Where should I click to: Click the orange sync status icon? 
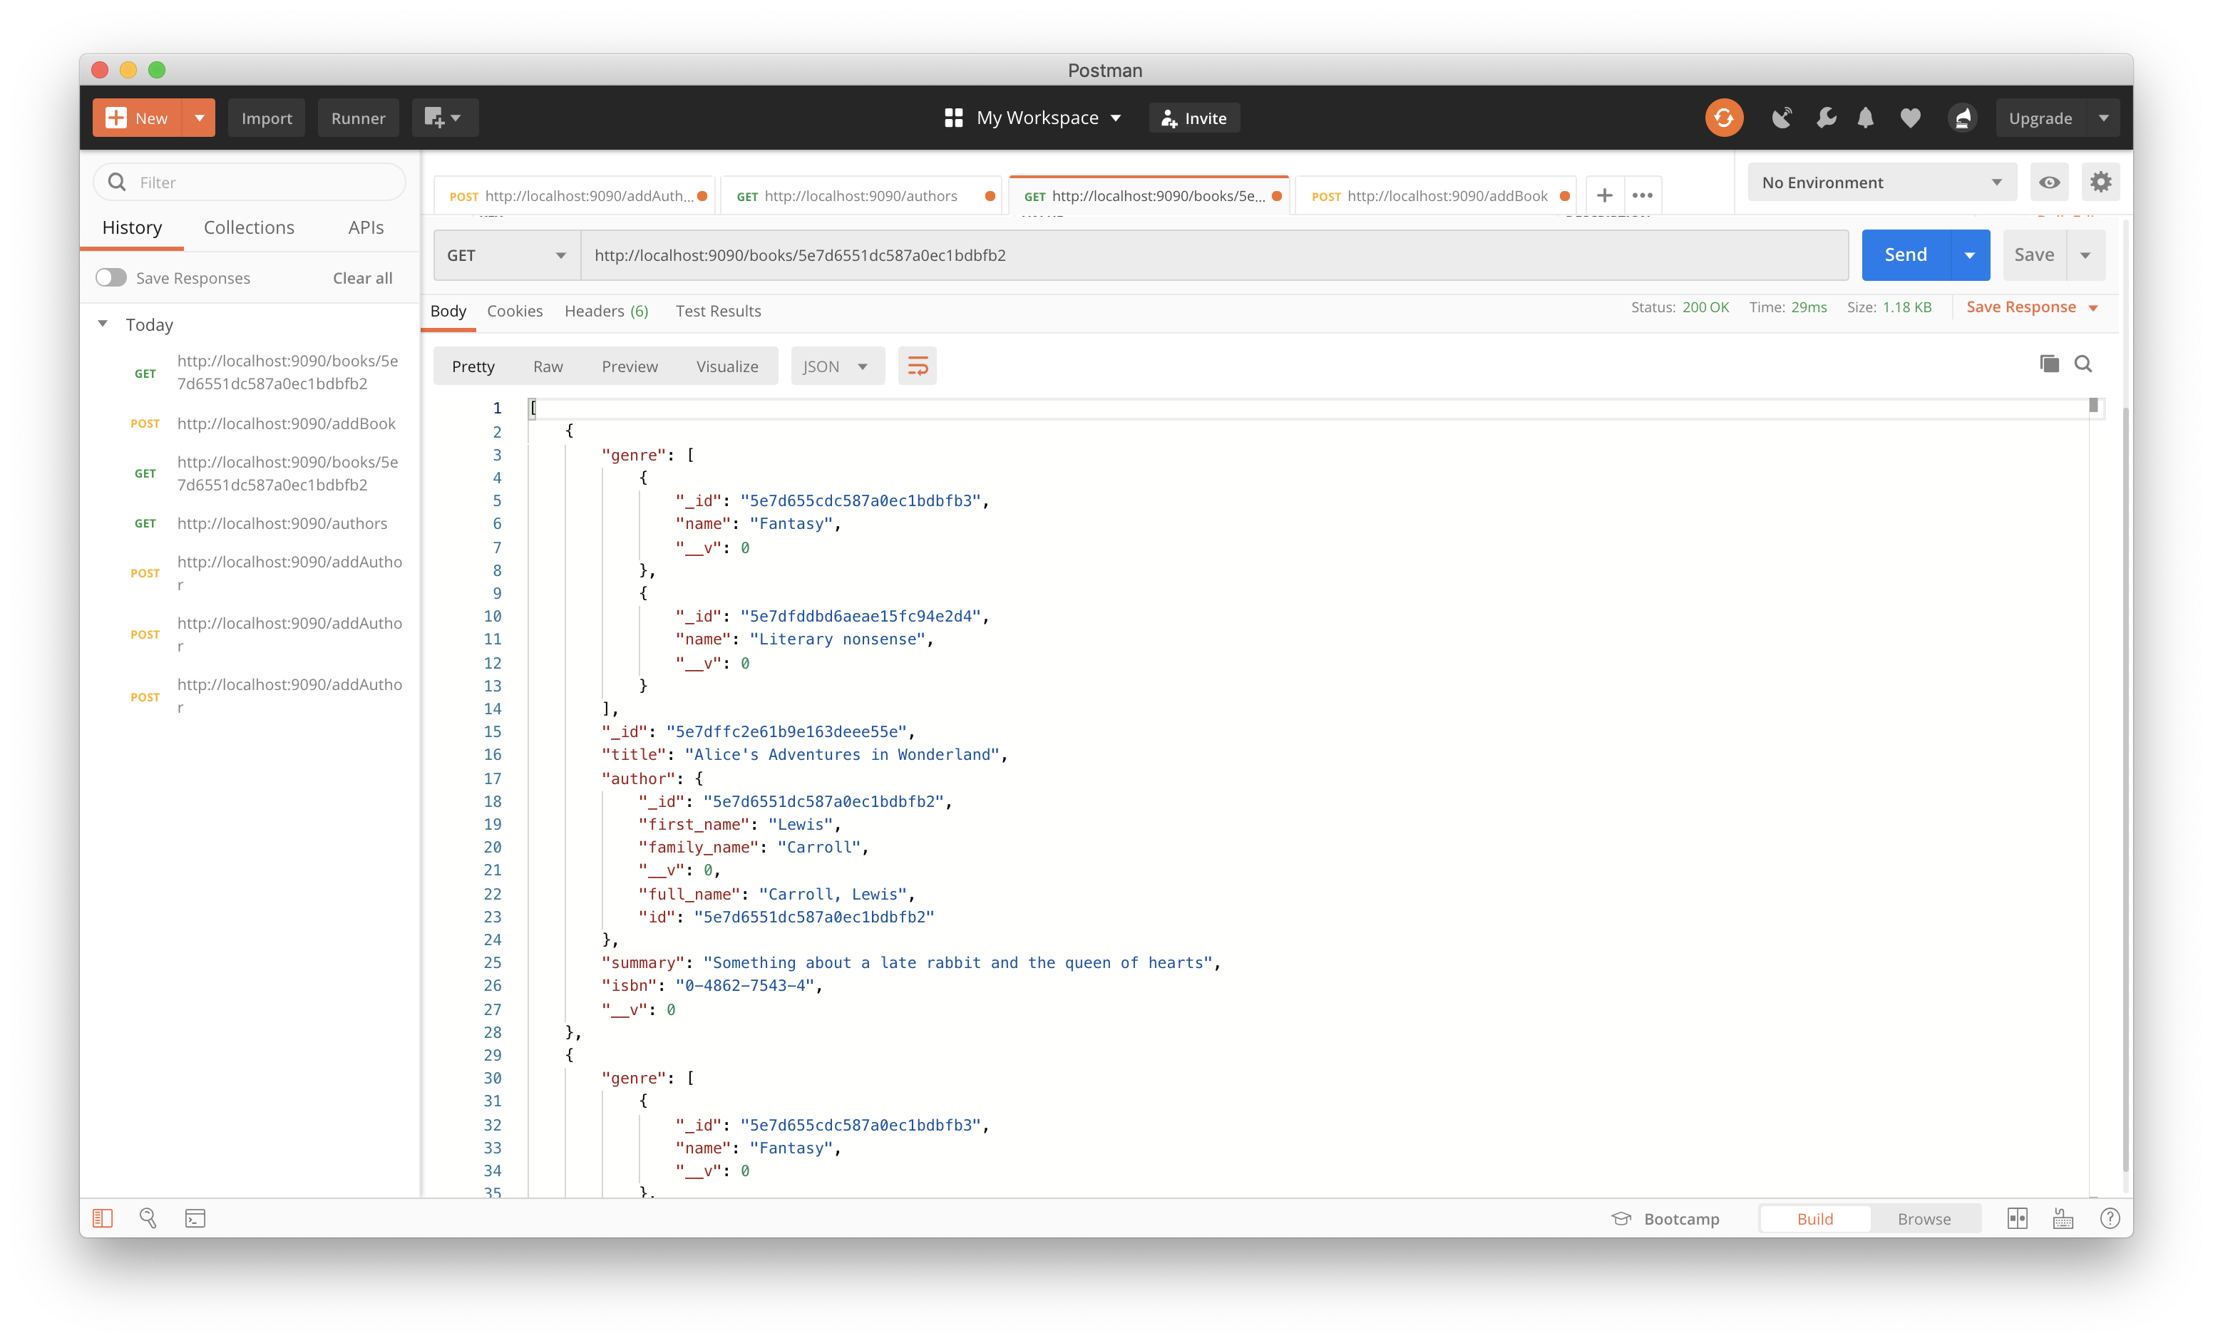click(1723, 118)
